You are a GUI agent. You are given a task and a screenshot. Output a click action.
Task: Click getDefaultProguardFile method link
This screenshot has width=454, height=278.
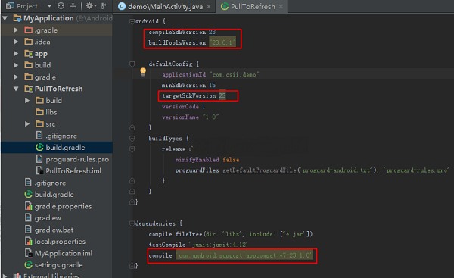[x=260, y=170]
